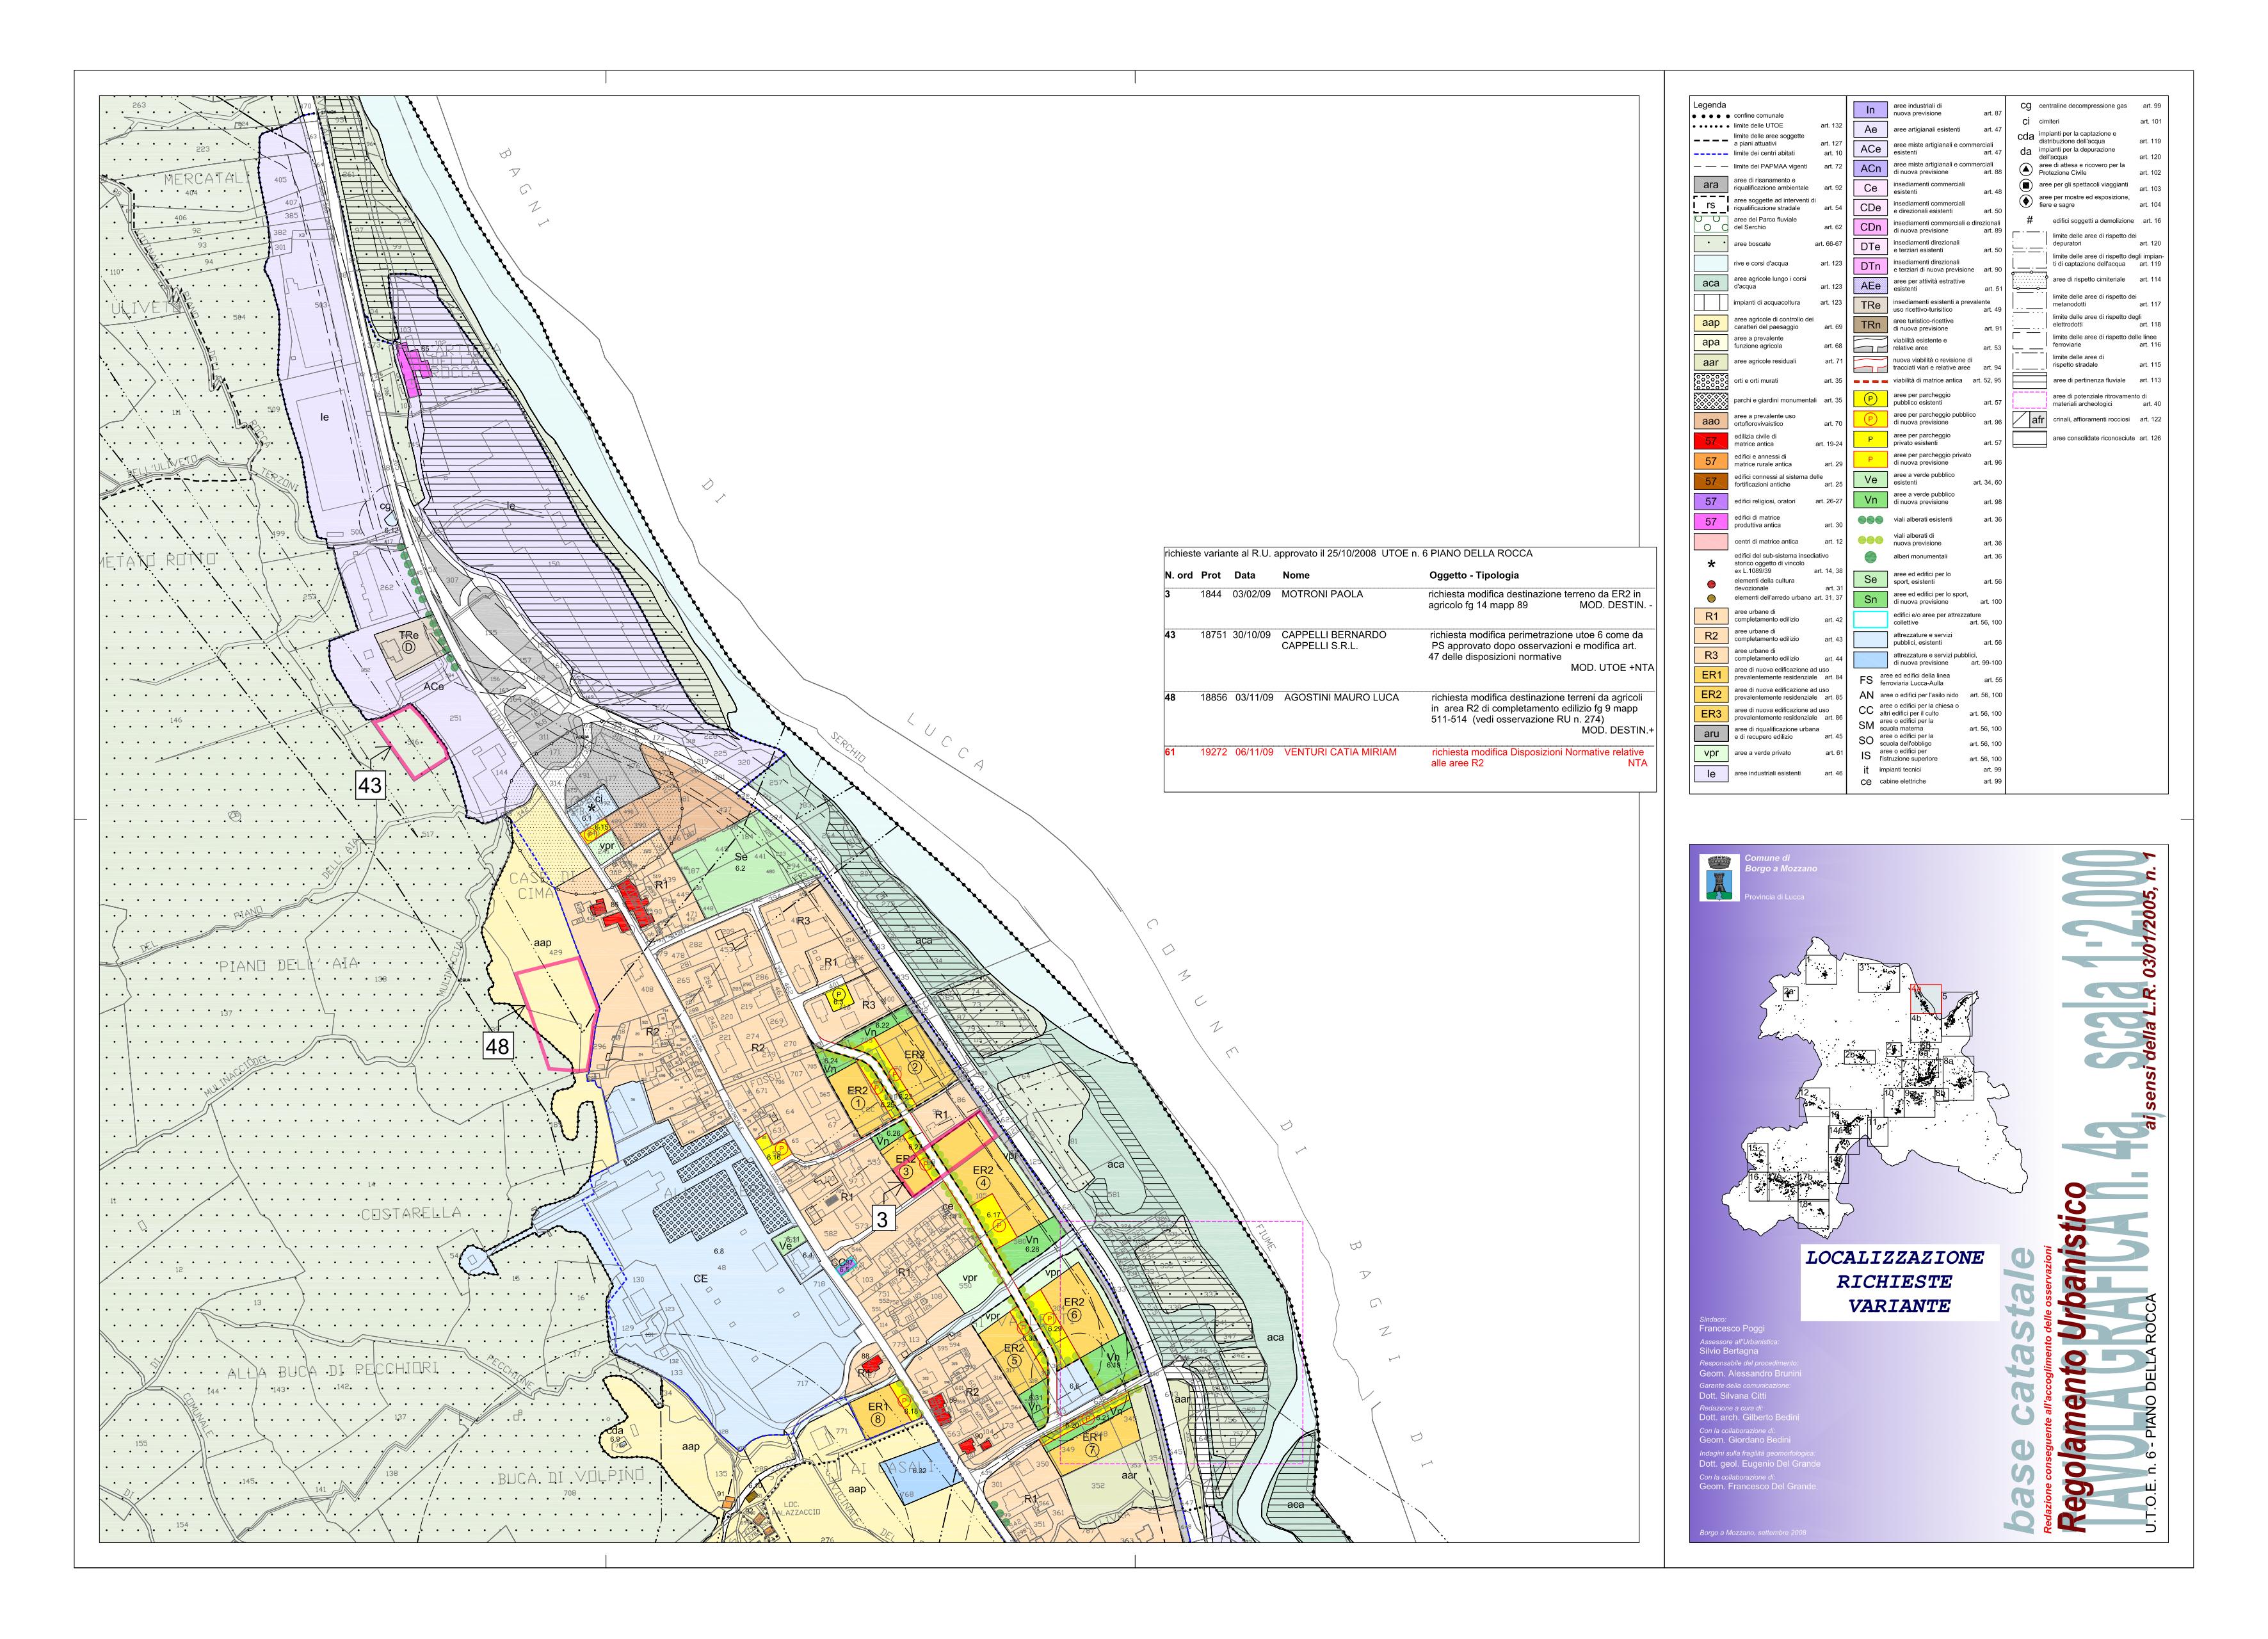Click the hash symbol for demolition buildings
The width and height of the screenshot is (2268, 1639).
pos(2029,221)
